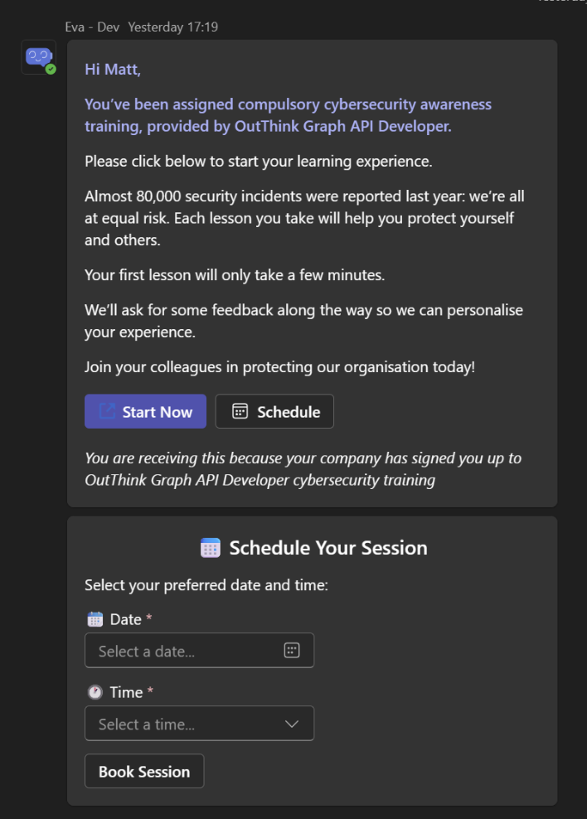The height and width of the screenshot is (819, 587).
Task: Click the calendar icon inside Schedule button
Action: pos(240,412)
